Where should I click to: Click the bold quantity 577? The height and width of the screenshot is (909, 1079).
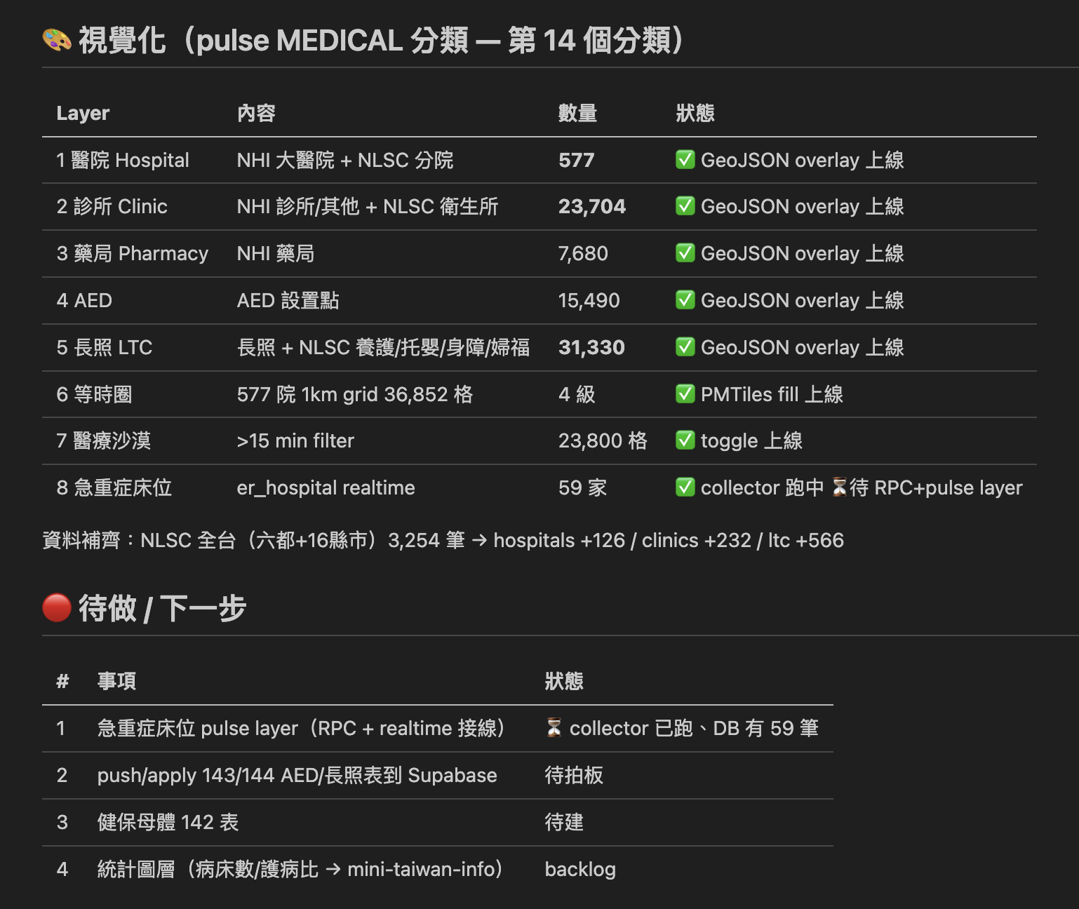pyautogui.click(x=576, y=160)
